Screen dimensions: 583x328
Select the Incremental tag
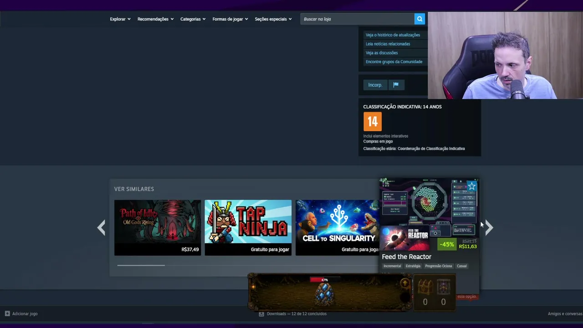coord(392,266)
